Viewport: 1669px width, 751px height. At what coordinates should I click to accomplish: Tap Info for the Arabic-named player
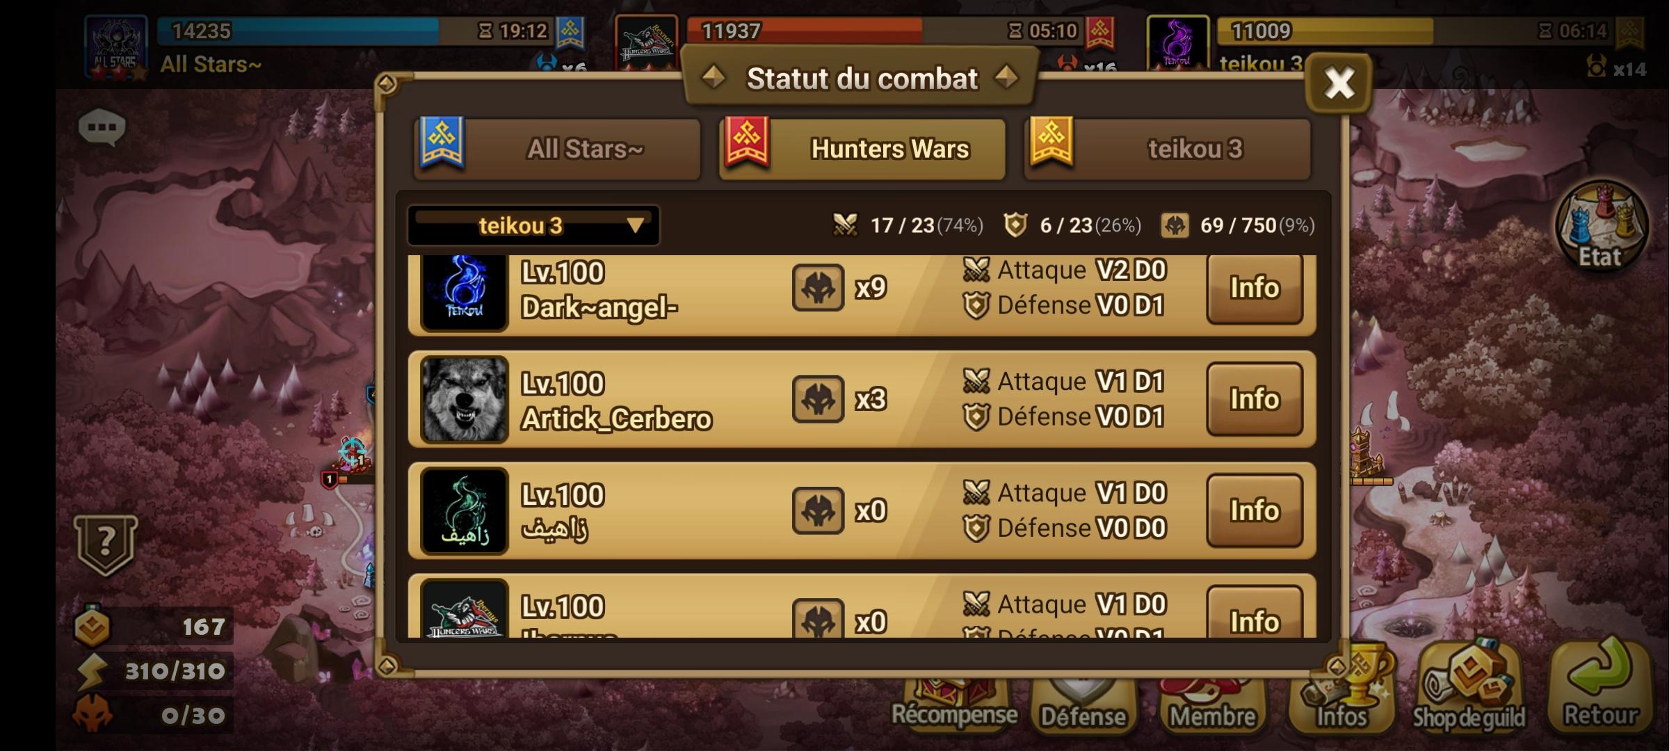(x=1255, y=510)
